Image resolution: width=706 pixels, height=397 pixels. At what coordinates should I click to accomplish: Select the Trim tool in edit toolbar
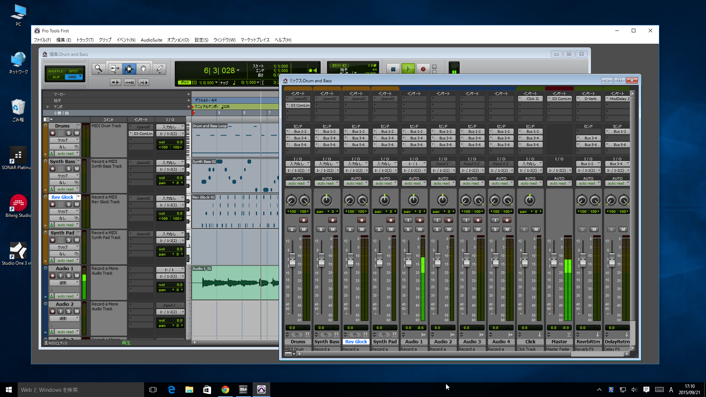click(115, 69)
